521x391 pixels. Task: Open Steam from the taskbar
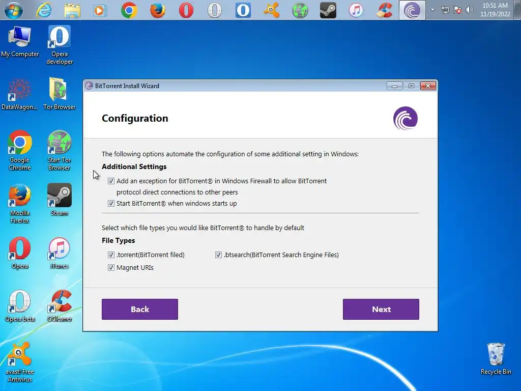coord(328,10)
